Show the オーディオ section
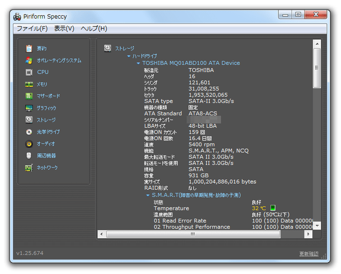This screenshot has height=274, width=341. tap(46, 144)
